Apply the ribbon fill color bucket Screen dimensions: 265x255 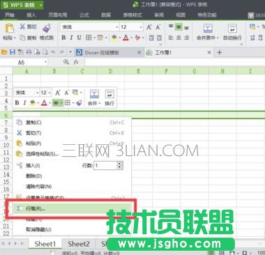tap(114, 38)
